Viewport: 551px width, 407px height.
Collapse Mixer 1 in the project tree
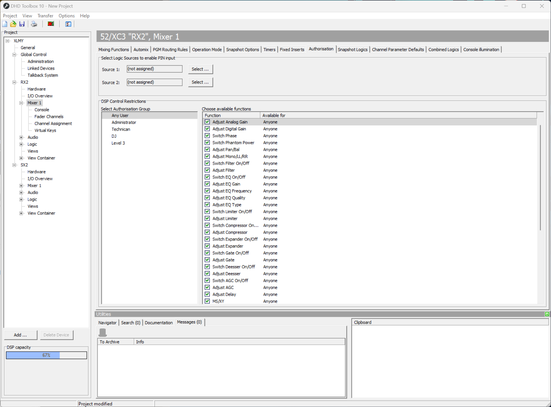21,103
